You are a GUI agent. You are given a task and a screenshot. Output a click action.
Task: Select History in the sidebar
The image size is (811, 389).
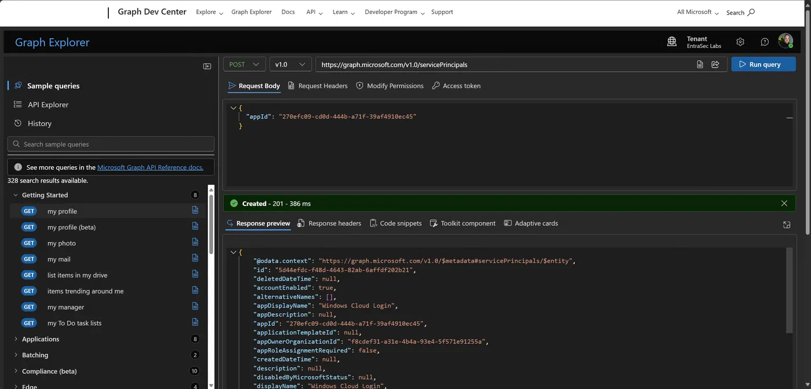pyautogui.click(x=39, y=123)
